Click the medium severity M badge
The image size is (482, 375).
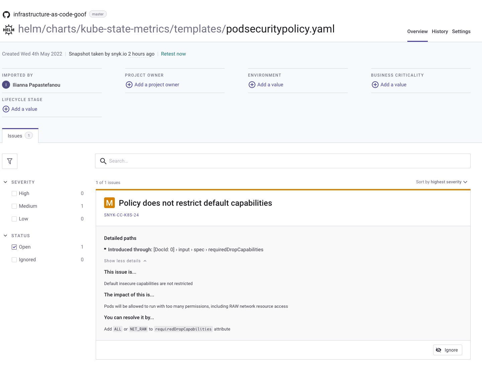click(x=109, y=203)
